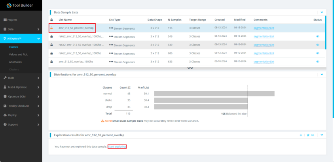Add a new exploration with plus icon
The width and height of the screenshot is (334, 162).
pos(301,135)
